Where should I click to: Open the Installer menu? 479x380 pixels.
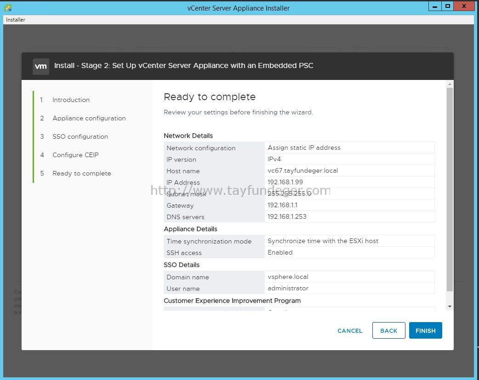tap(16, 20)
